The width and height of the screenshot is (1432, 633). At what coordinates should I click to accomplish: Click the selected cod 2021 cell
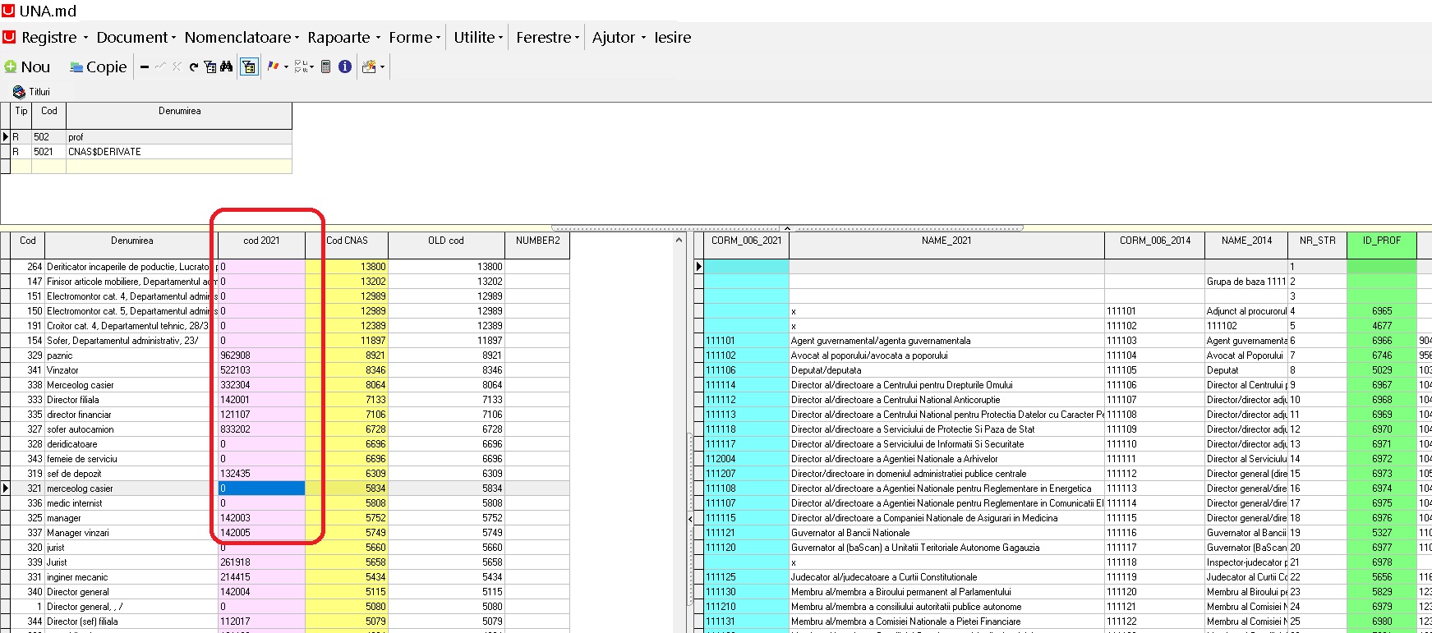coord(261,489)
